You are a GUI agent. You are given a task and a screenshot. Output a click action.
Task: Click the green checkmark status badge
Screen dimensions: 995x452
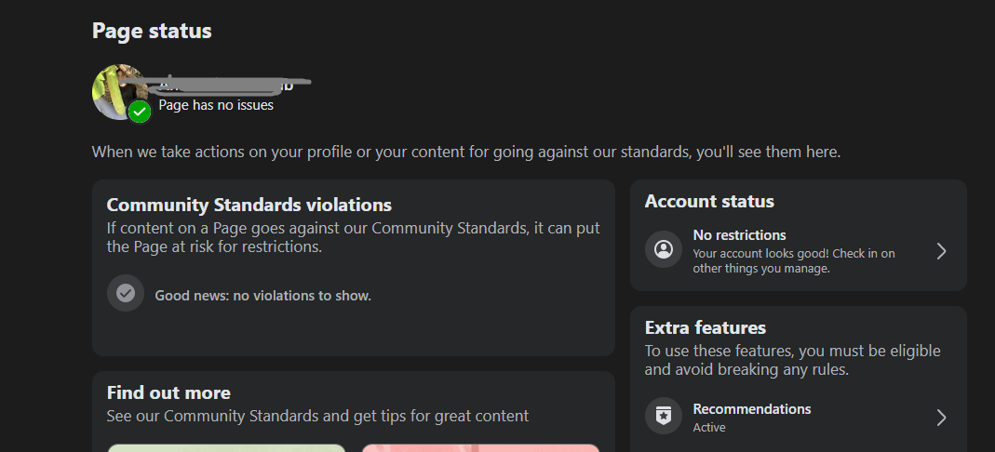click(x=140, y=113)
